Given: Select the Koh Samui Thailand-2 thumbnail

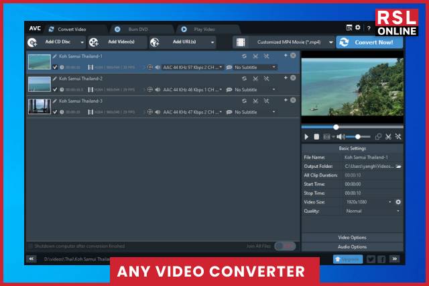Looking at the screenshot, I should tap(40, 84).
